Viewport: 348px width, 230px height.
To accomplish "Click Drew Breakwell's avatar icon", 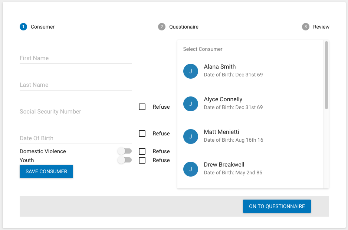I will click(191, 169).
